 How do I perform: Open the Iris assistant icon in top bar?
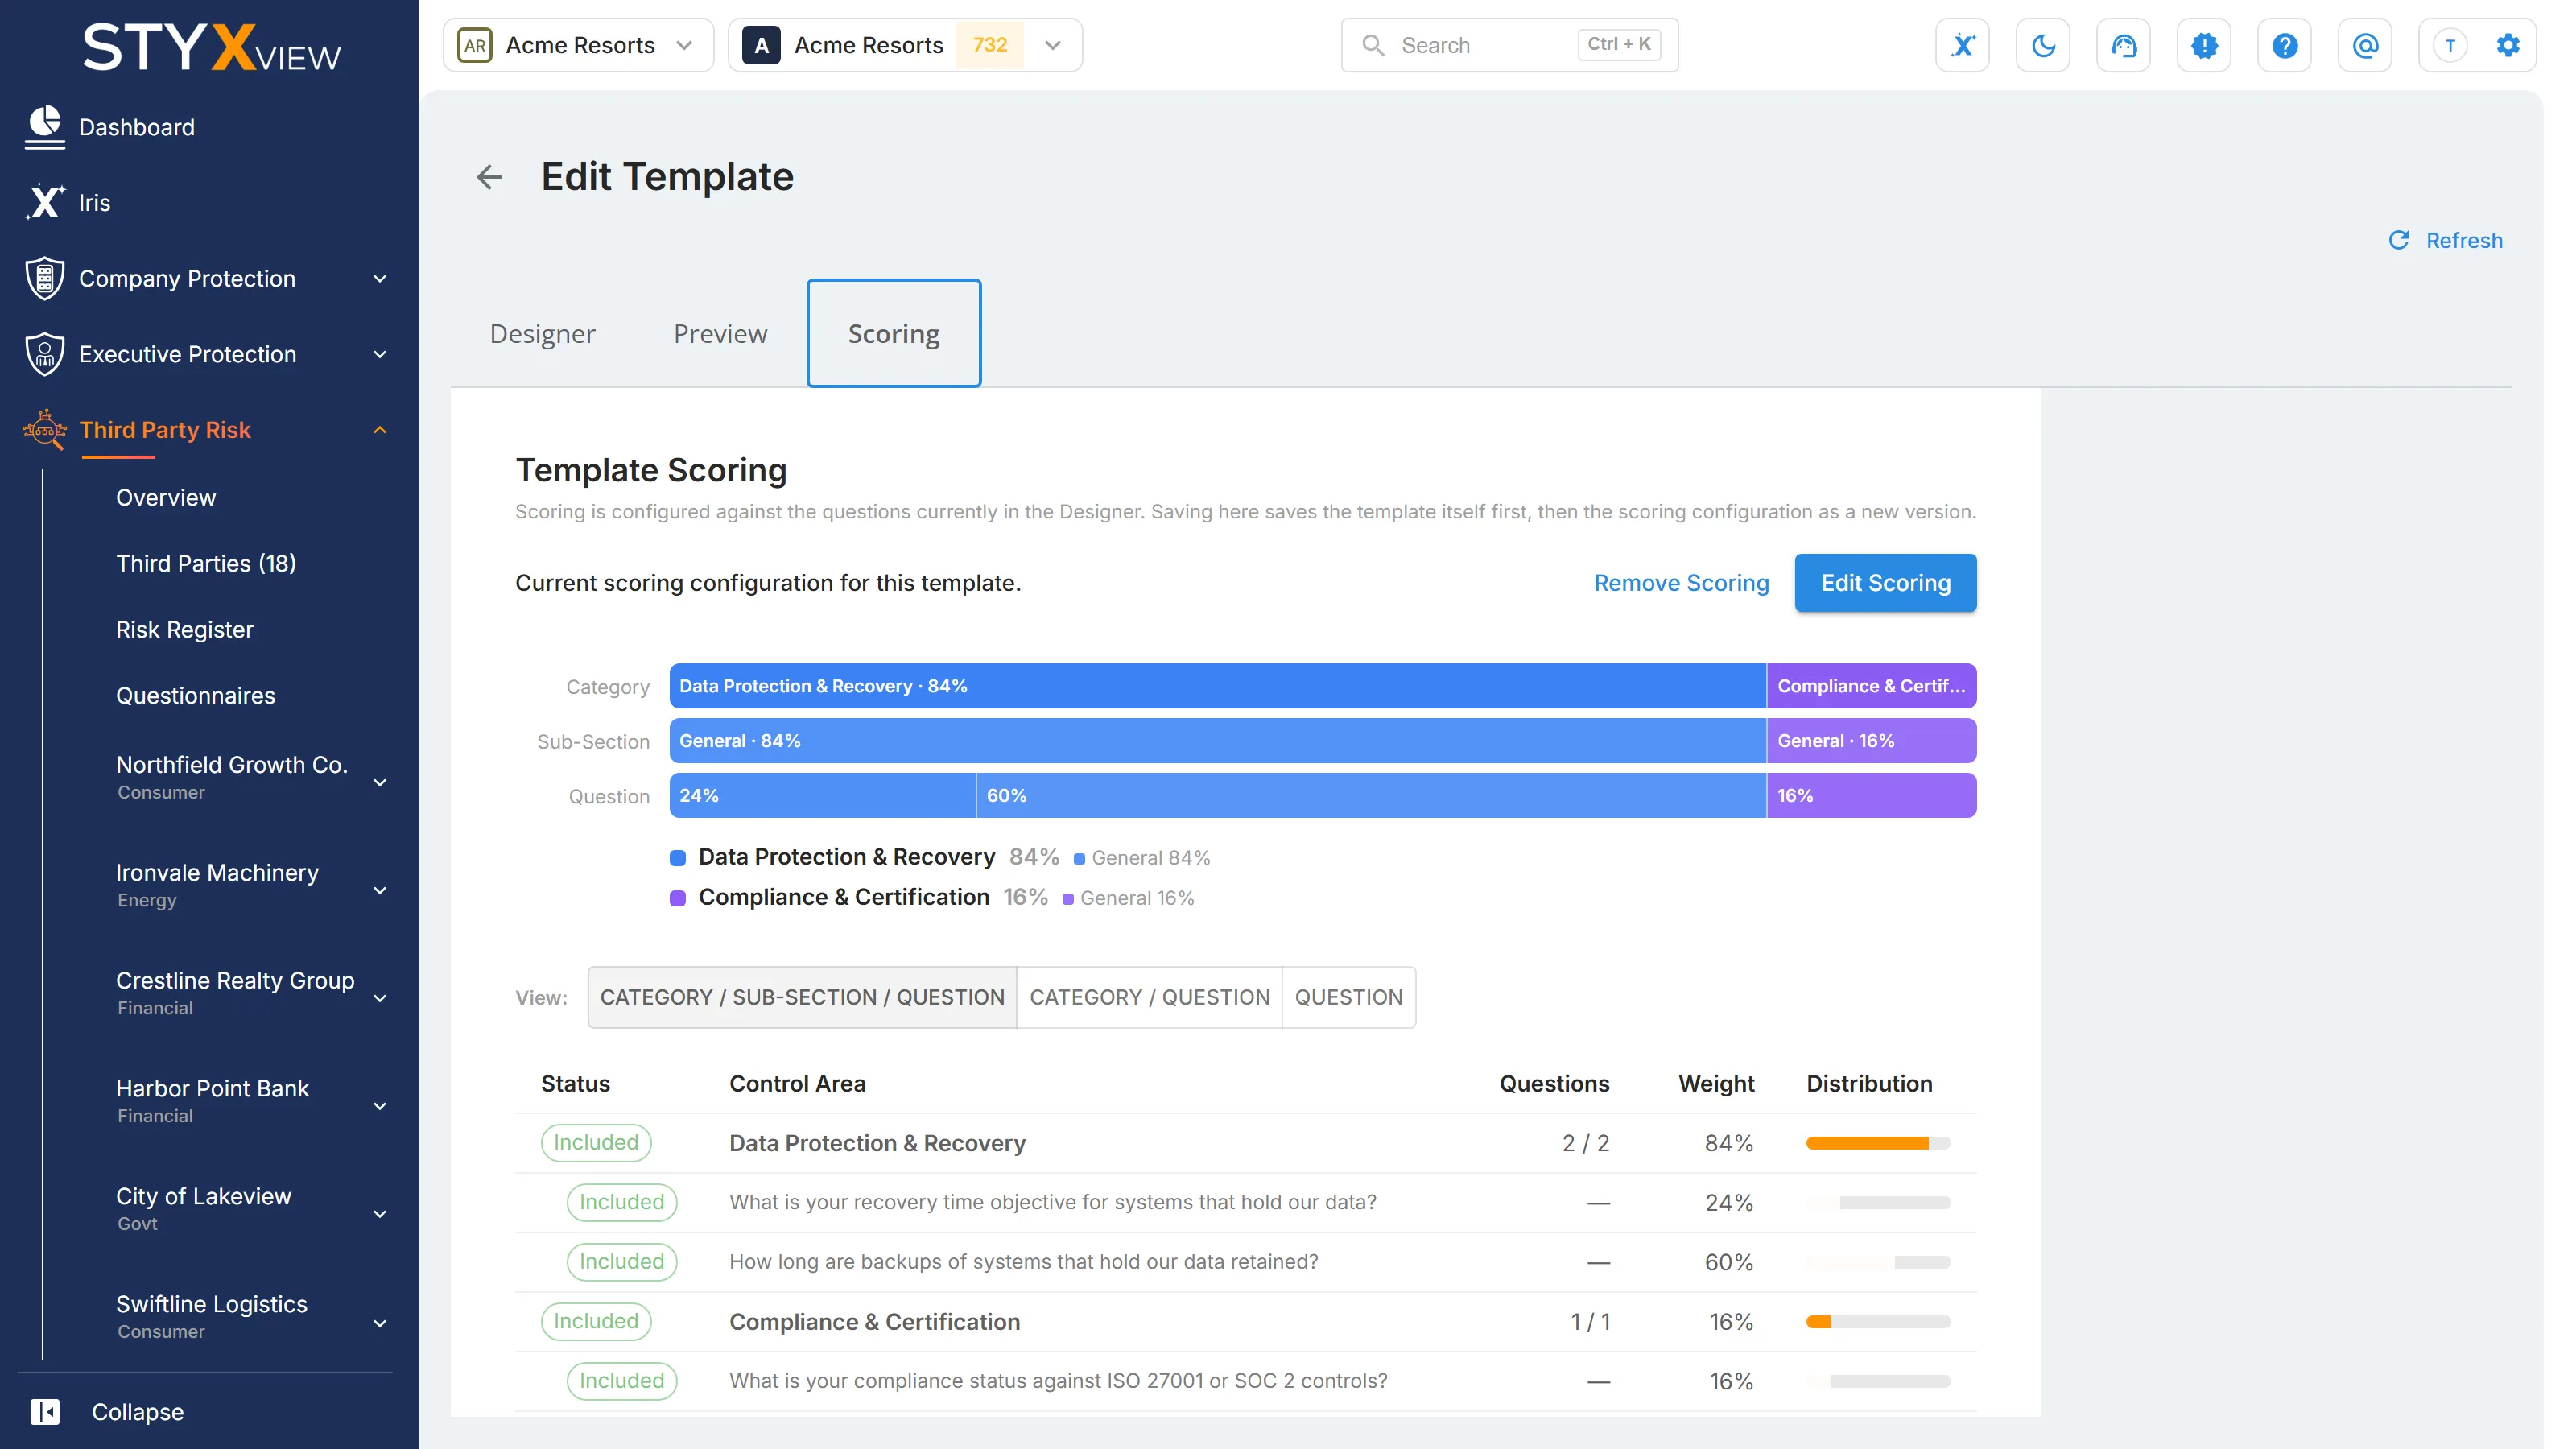tap(1962, 45)
